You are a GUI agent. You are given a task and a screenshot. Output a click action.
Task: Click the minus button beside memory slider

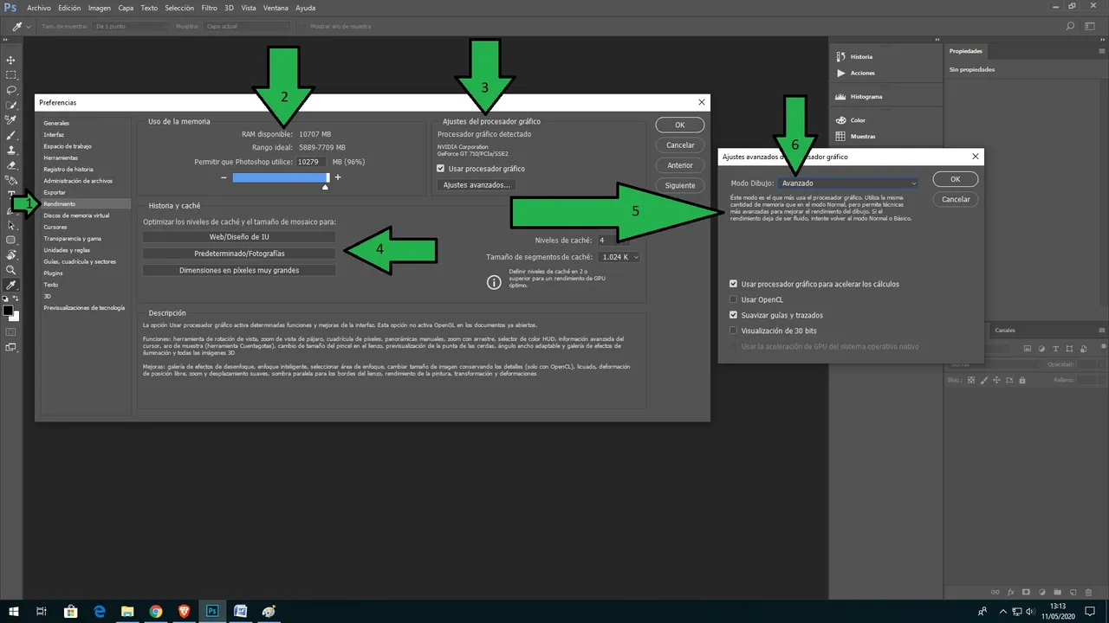point(224,177)
